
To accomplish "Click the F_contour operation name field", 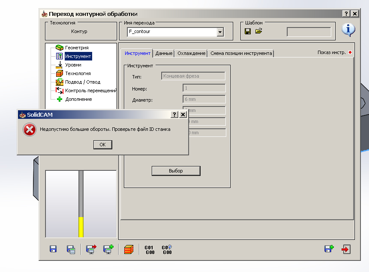I will click(172, 32).
